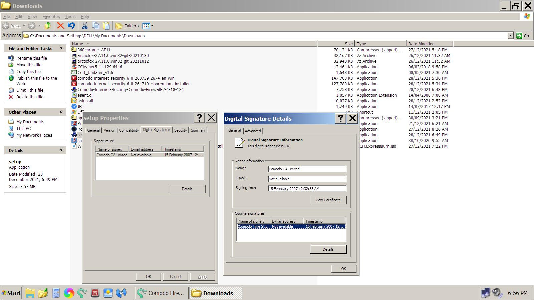
Task: Click the Undo toolbar icon
Action: (x=71, y=26)
